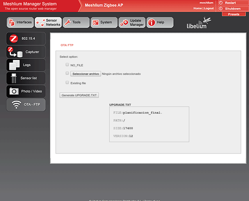Open the Interfaces section icon
This screenshot has width=249, height=201.
(12, 22)
